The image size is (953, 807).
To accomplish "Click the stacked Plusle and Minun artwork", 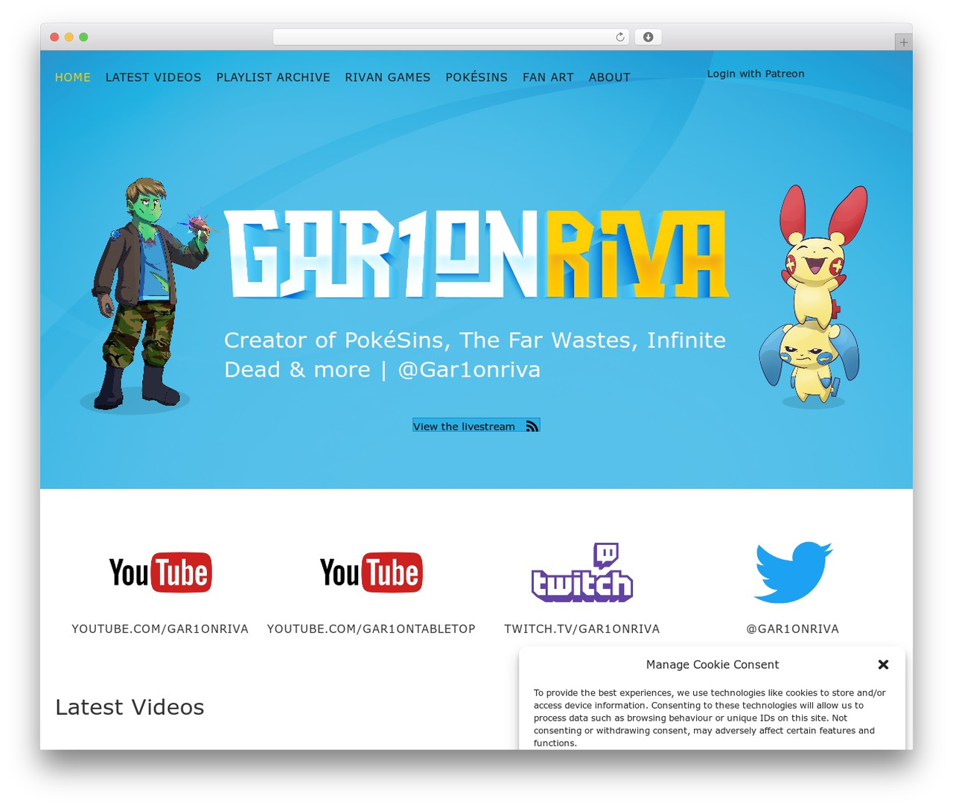I will click(813, 296).
